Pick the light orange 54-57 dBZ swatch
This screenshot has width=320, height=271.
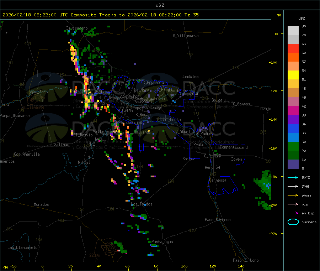pyautogui.click(x=293, y=66)
